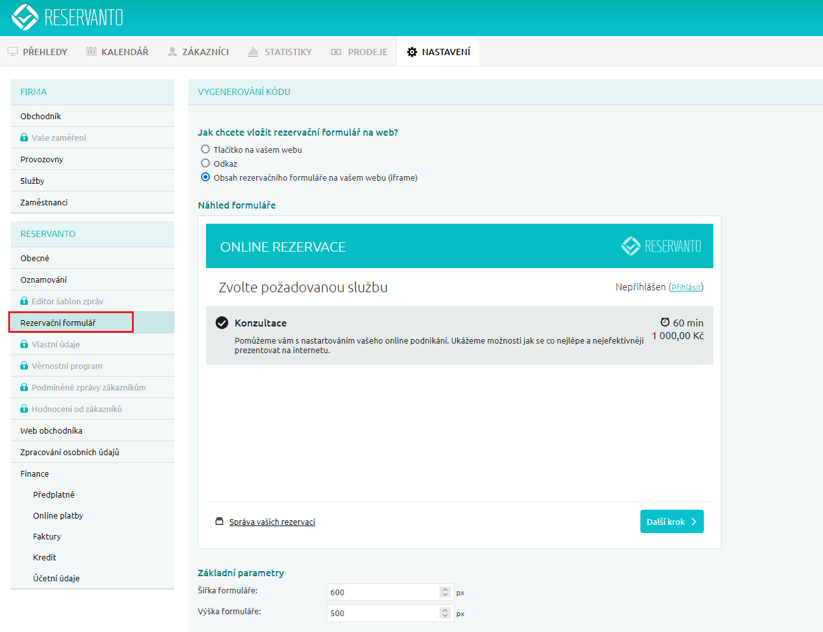Click the Reservanto logo in header
The height and width of the screenshot is (632, 823).
click(67, 18)
